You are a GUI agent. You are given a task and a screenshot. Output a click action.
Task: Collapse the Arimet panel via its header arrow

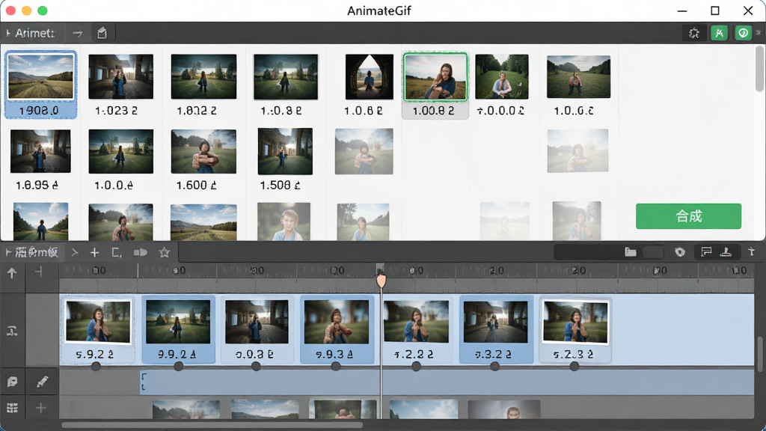pyautogui.click(x=8, y=33)
